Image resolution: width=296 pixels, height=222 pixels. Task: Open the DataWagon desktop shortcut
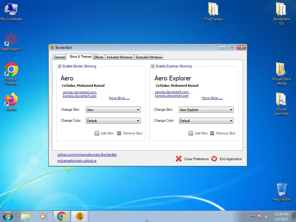(11, 42)
